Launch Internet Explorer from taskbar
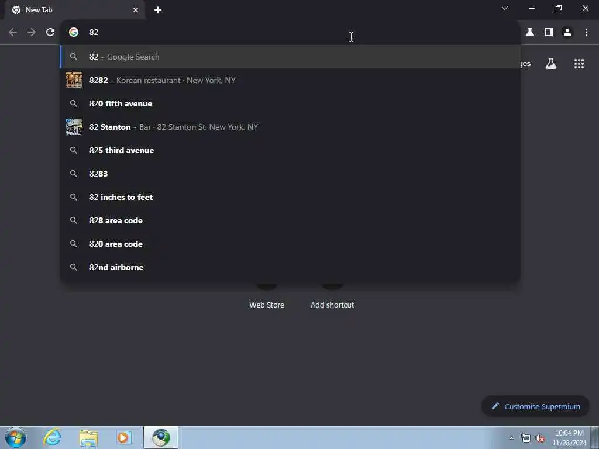Image resolution: width=599 pixels, height=449 pixels. [52, 437]
